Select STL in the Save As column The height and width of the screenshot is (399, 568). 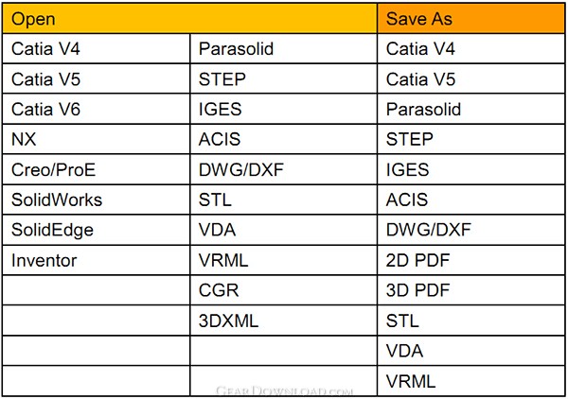pos(470,321)
